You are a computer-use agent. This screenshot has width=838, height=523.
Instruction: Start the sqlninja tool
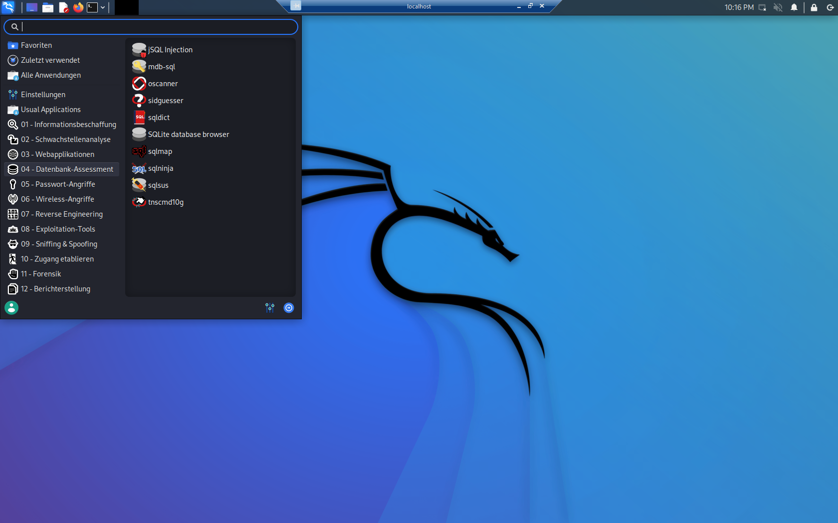click(x=210, y=168)
